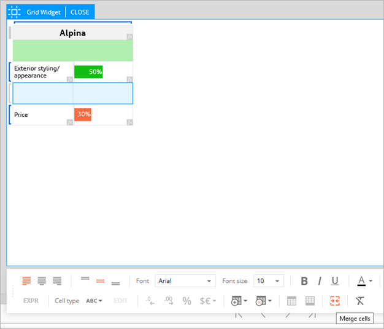Set vertical alignment to middle
The width and height of the screenshot is (384, 329).
point(101,281)
